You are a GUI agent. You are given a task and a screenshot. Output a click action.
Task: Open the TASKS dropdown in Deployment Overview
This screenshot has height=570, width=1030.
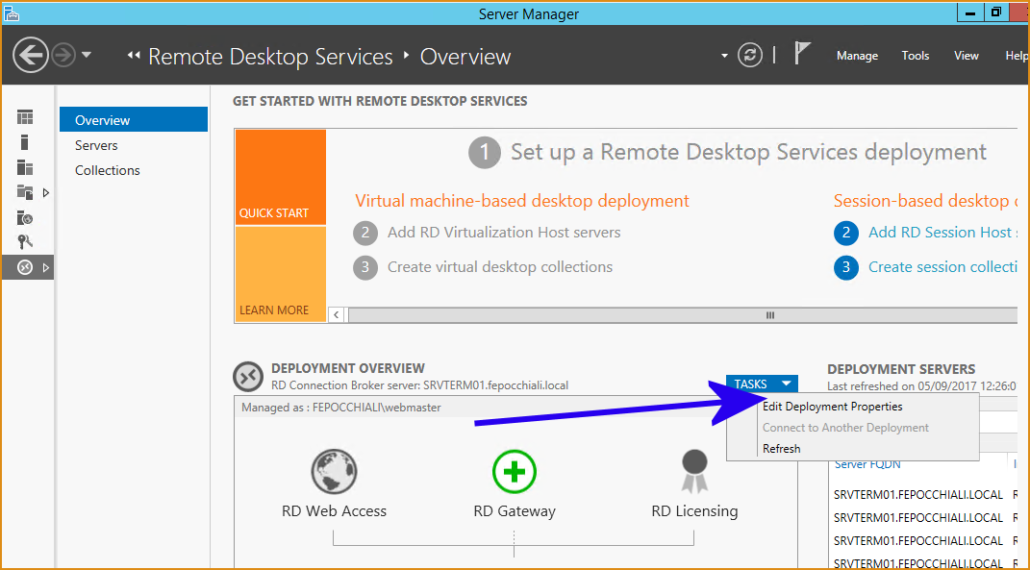pos(762,384)
